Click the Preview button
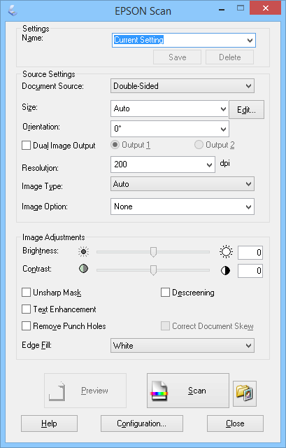 point(85,391)
